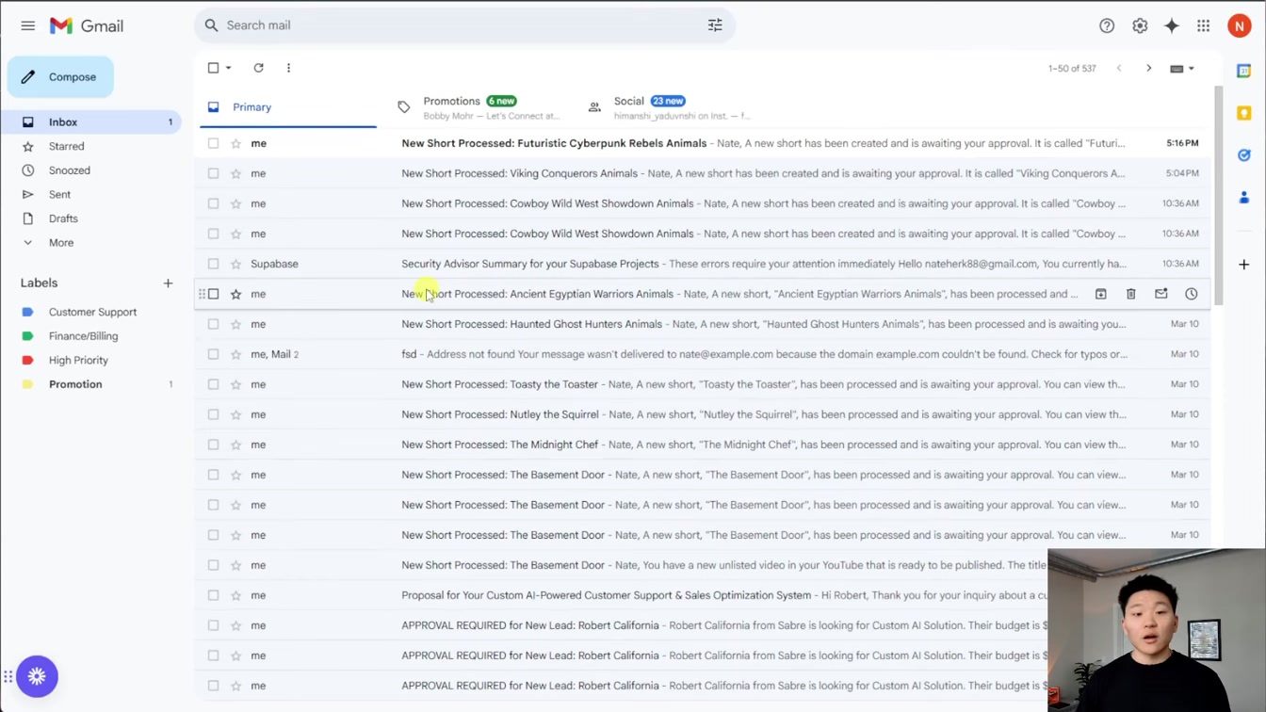The width and height of the screenshot is (1266, 712).
Task: Click the inbox vertical scrollbar
Action: 1218,196
